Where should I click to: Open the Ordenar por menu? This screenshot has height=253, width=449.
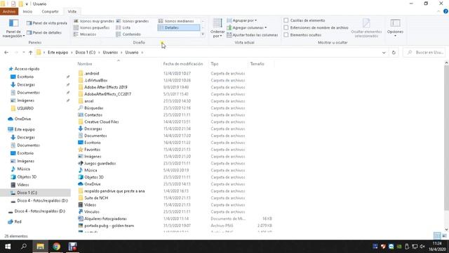pyautogui.click(x=217, y=28)
